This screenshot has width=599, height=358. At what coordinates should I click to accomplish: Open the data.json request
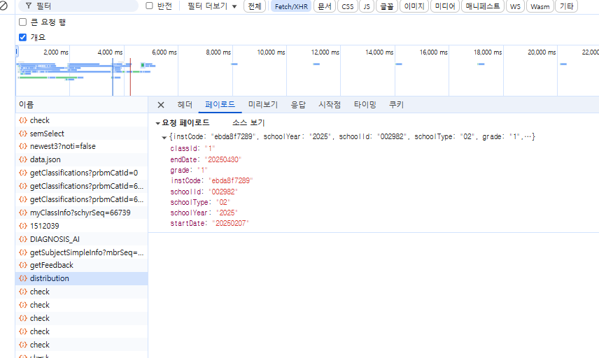coord(45,159)
